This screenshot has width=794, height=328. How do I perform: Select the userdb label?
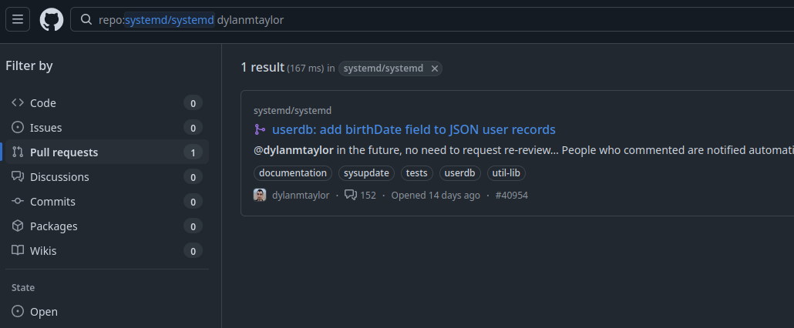(459, 173)
